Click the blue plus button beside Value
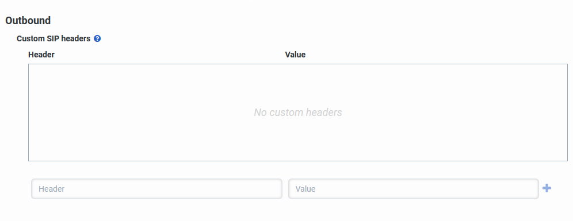This screenshot has width=573, height=221. pyautogui.click(x=547, y=188)
